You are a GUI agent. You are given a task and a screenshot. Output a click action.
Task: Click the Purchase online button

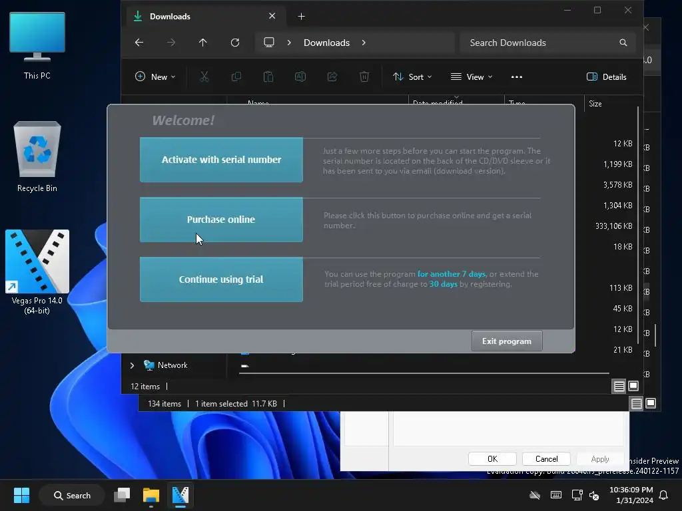pyautogui.click(x=221, y=220)
